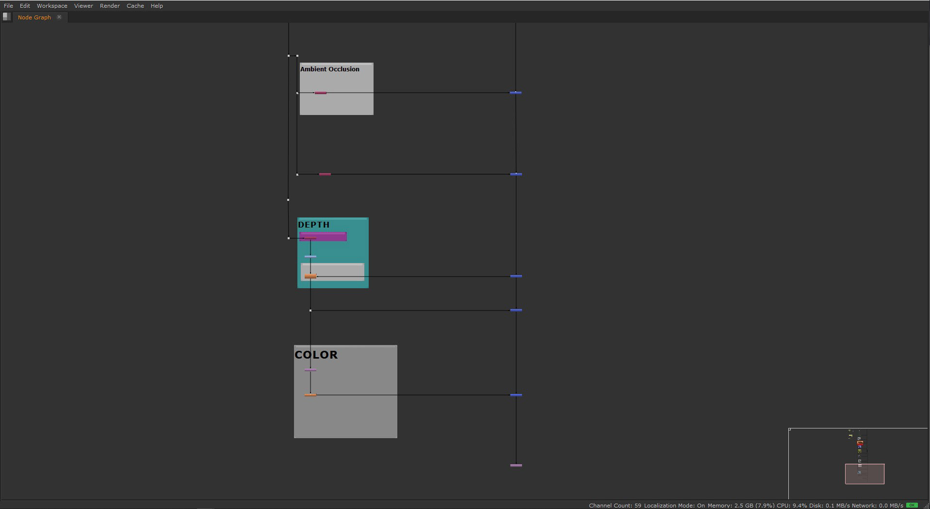Select the blue merge node fed by COLOR orange node
This screenshot has height=509, width=930.
(x=516, y=395)
